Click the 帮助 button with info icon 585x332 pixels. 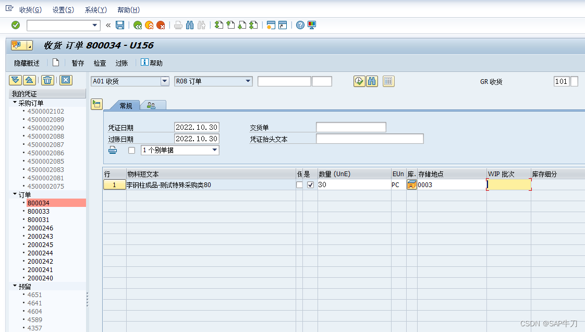[152, 63]
